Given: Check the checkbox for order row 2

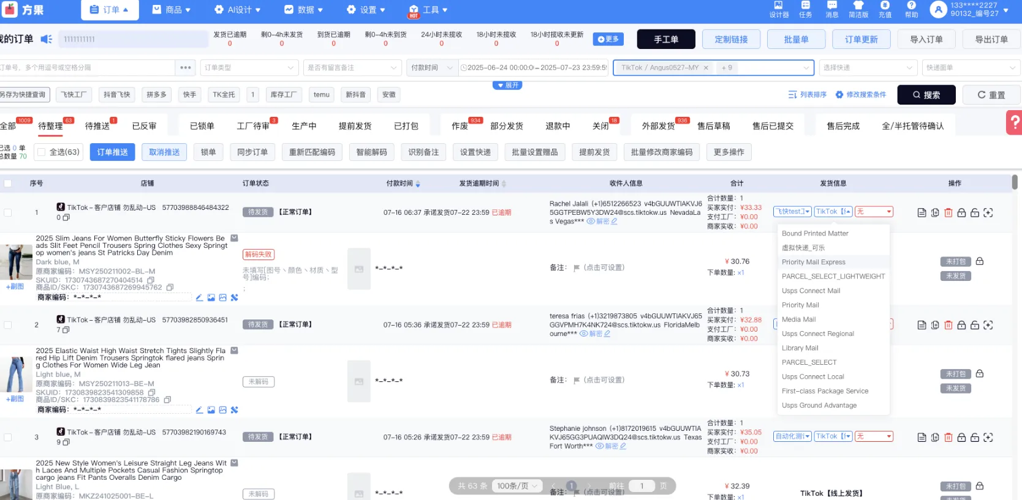Looking at the screenshot, I should [8, 325].
